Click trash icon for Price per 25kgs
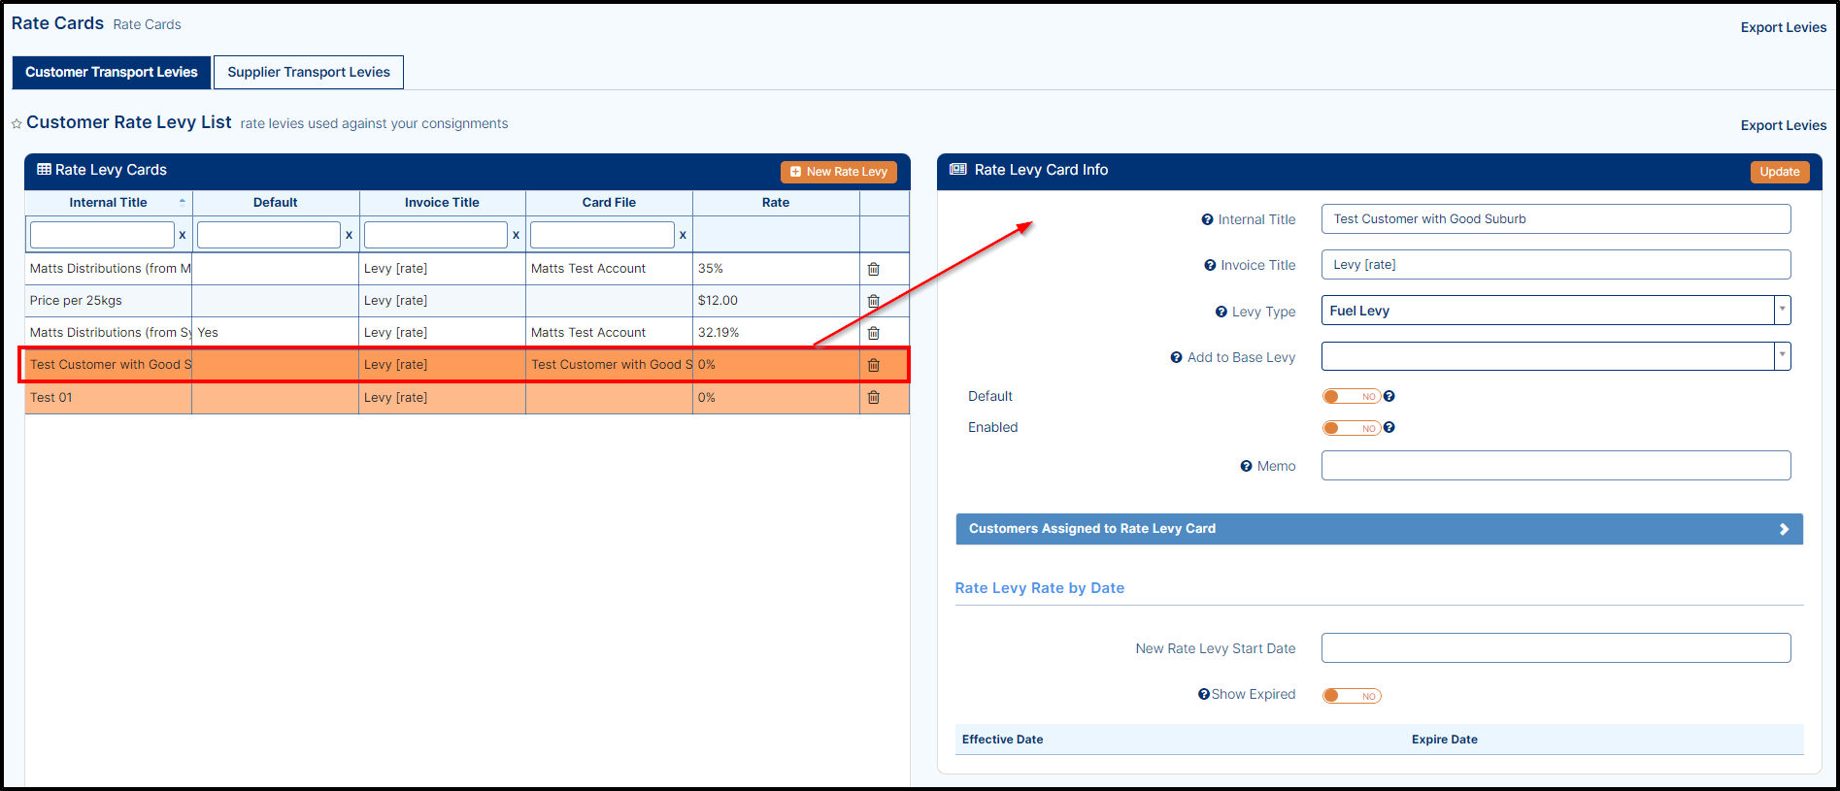 coord(873,301)
